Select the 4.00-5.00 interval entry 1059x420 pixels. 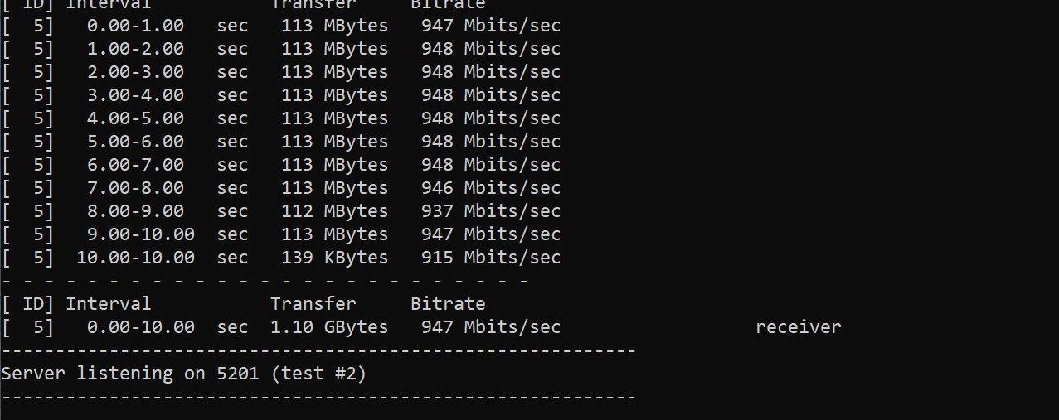[135, 118]
